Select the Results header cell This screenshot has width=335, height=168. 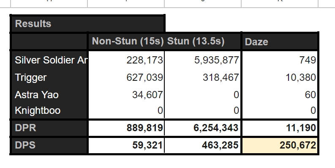(87, 24)
